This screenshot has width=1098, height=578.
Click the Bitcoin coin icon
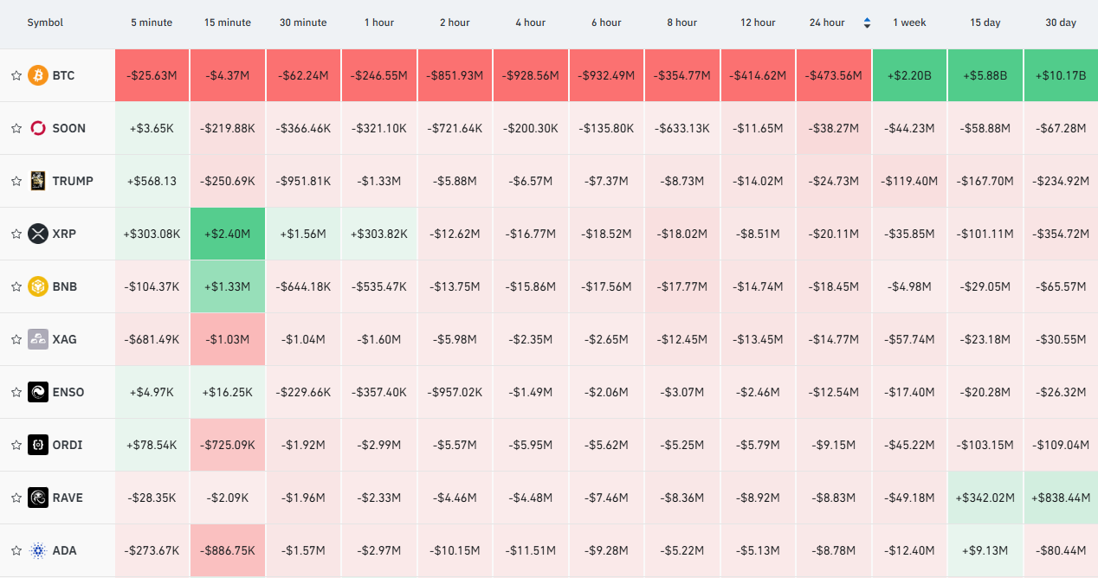click(37, 75)
